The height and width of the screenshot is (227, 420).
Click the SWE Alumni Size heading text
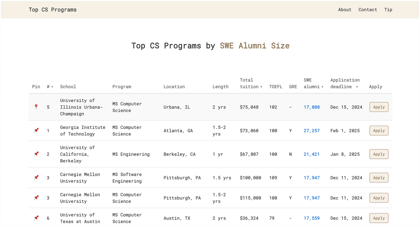tap(255, 46)
